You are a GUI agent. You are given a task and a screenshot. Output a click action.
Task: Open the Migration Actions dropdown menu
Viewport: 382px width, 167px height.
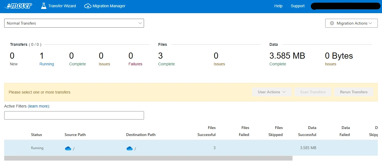point(352,23)
